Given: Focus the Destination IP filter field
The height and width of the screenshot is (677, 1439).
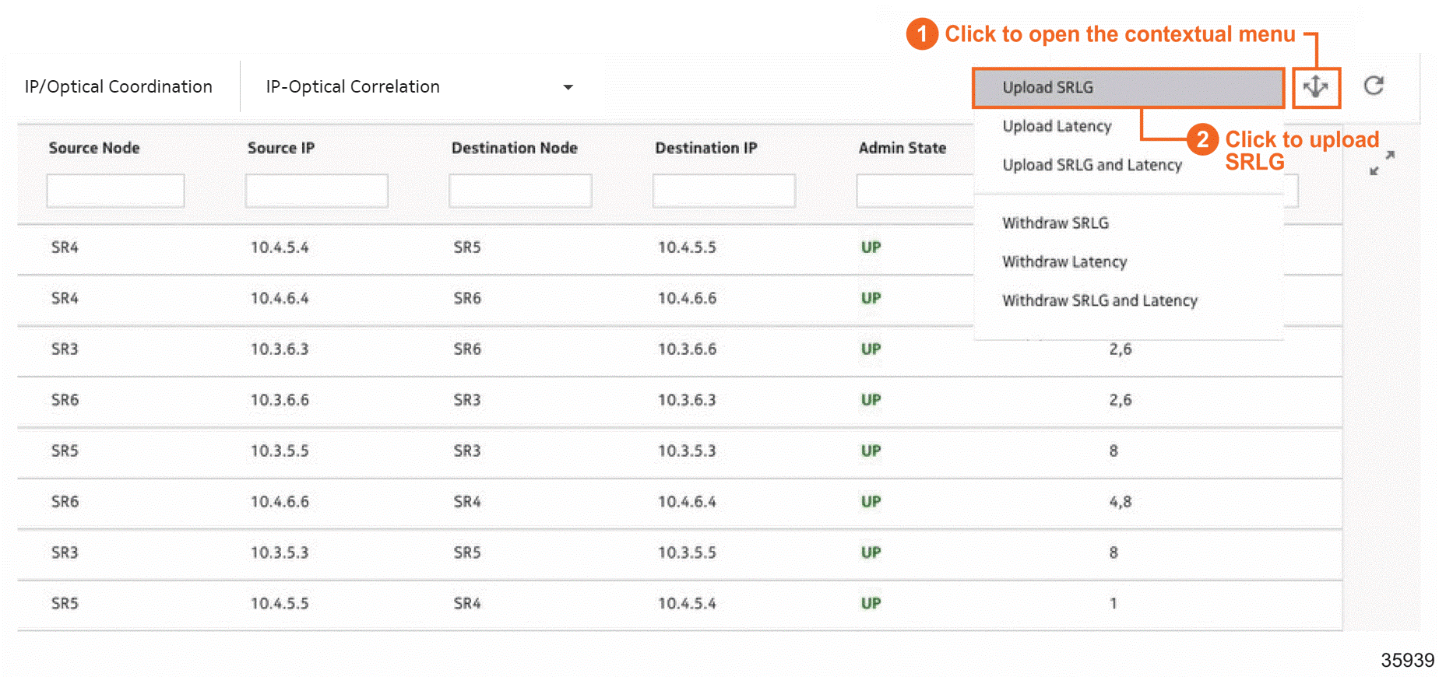Looking at the screenshot, I should (723, 191).
